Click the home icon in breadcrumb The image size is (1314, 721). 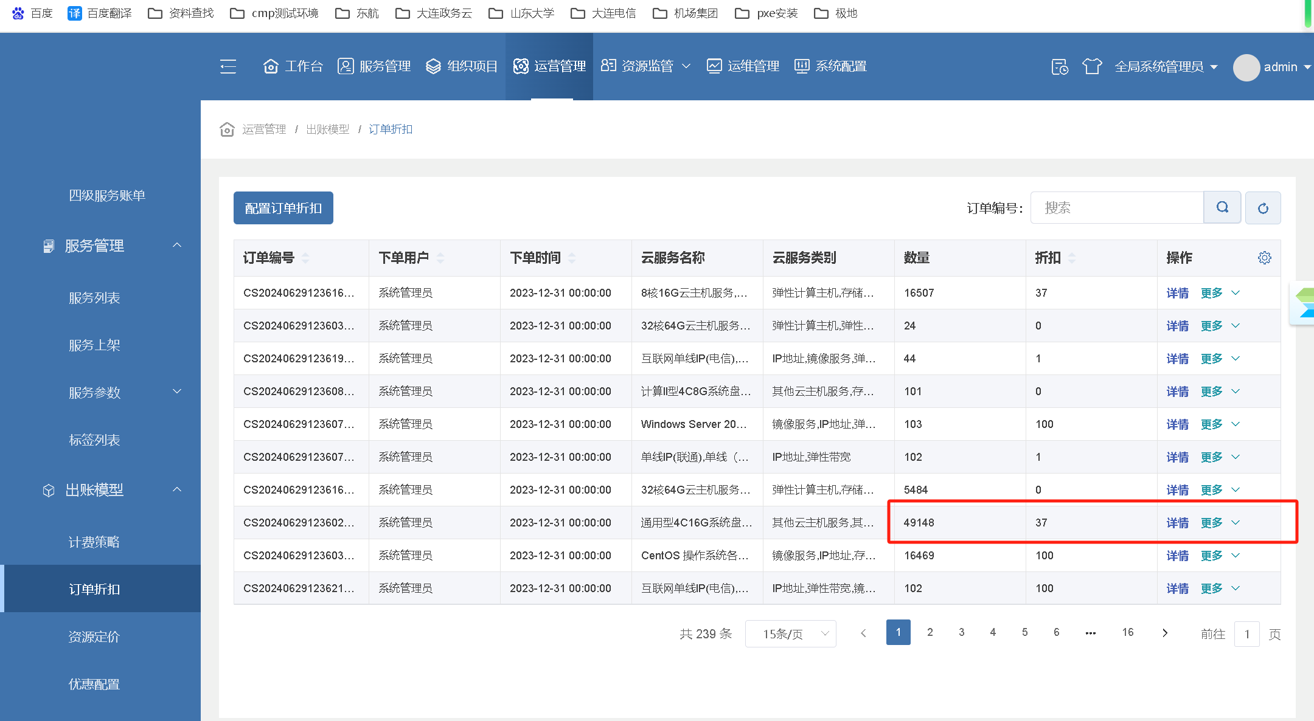[x=227, y=129]
